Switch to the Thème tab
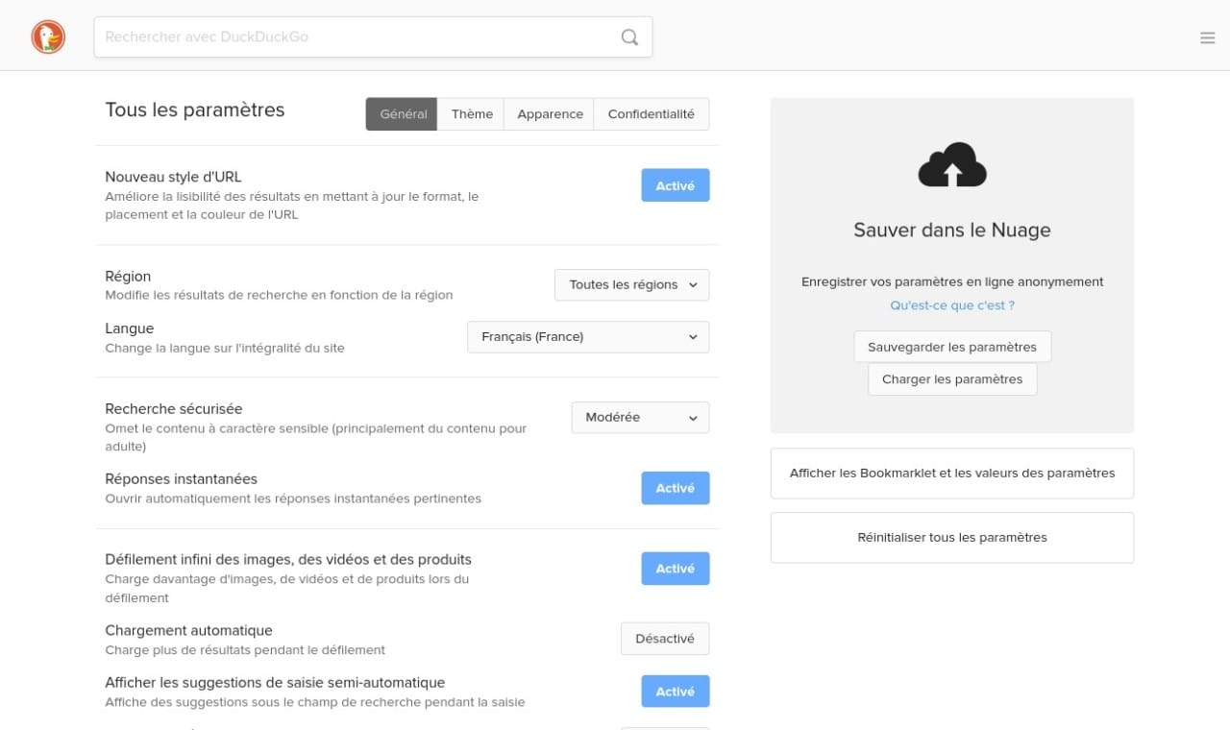 coord(472,113)
